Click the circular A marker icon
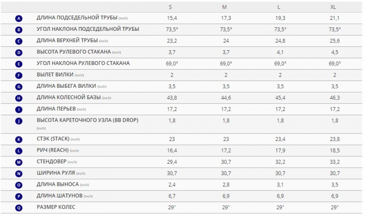 coord(19,18)
